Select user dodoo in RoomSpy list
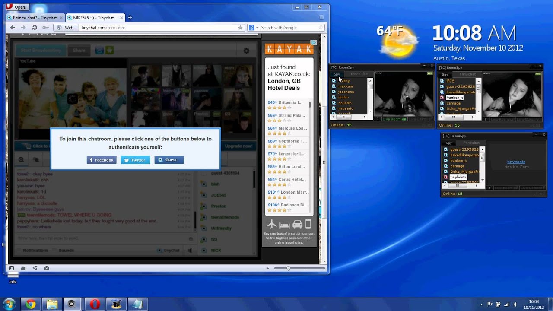 tap(343, 98)
